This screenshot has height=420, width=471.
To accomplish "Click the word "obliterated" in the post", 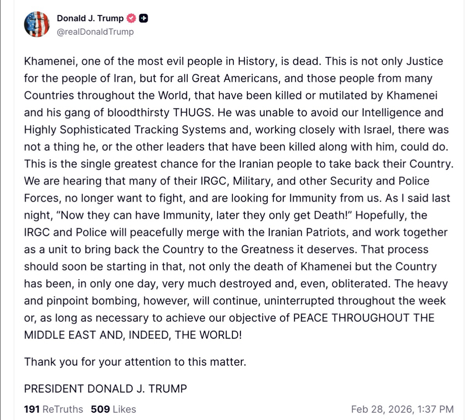I will coord(360,284).
